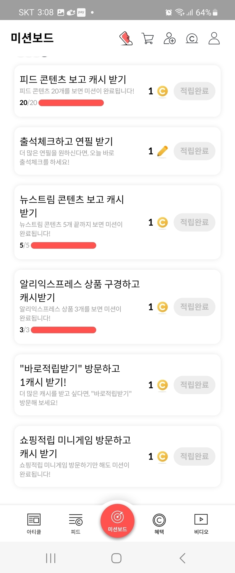The width and height of the screenshot is (235, 573).
Task: Open the "바로적립받기" 방문하고 1캐시 받기 mission card
Action: (x=79, y=385)
